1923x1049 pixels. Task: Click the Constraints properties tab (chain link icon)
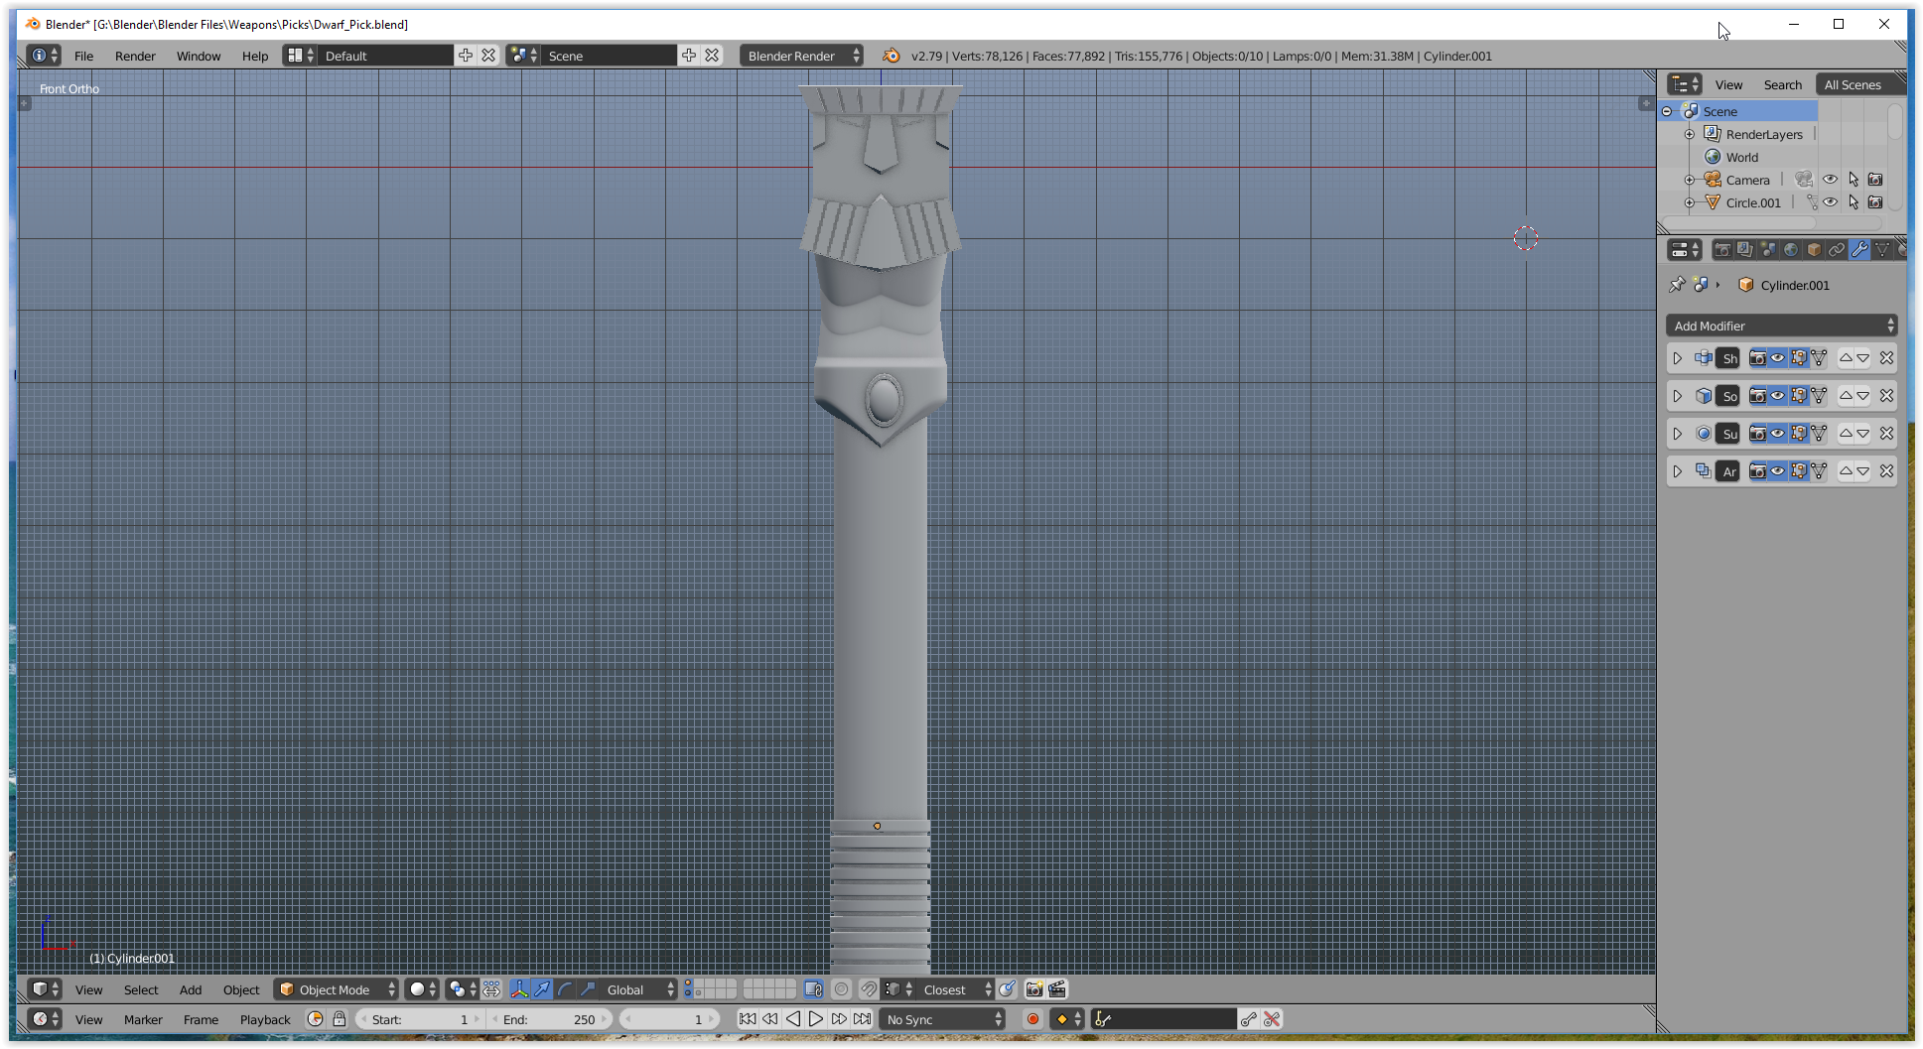pos(1837,250)
